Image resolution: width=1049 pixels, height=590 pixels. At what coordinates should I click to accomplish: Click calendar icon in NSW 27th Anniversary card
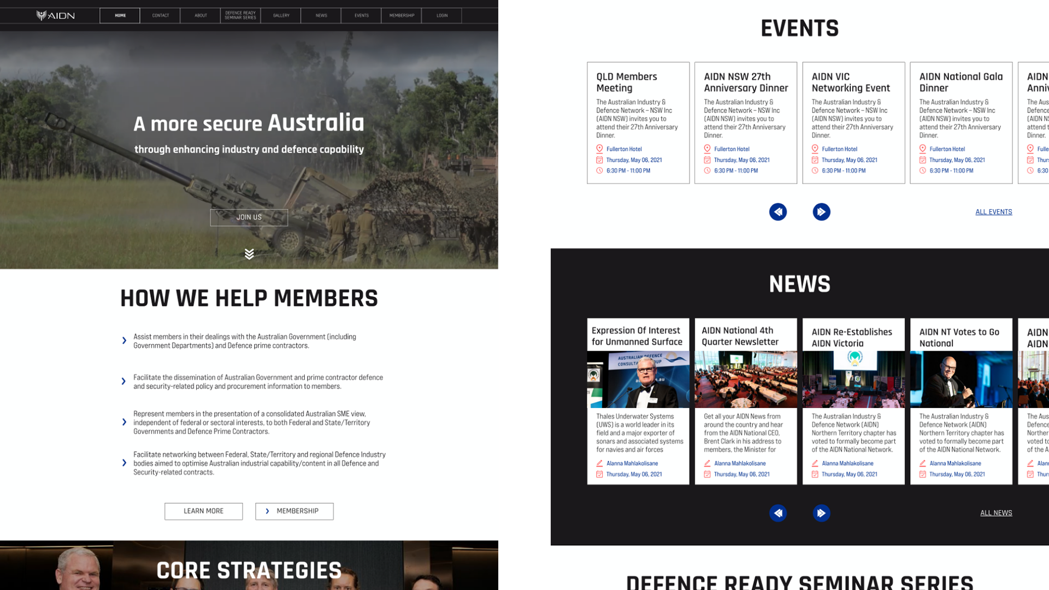tap(707, 160)
